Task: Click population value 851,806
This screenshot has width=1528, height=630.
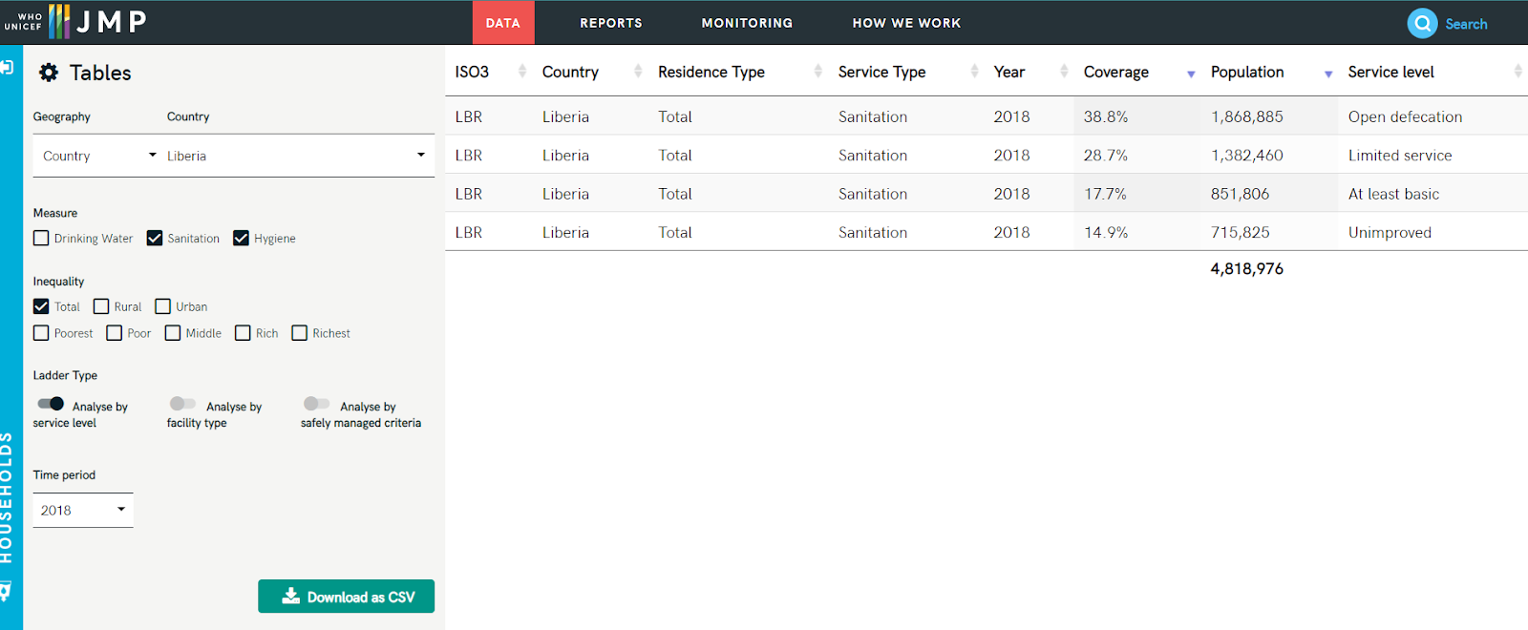Action: (1240, 194)
